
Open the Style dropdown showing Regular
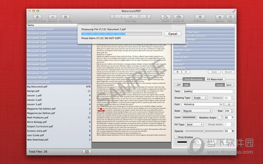pos(197,111)
